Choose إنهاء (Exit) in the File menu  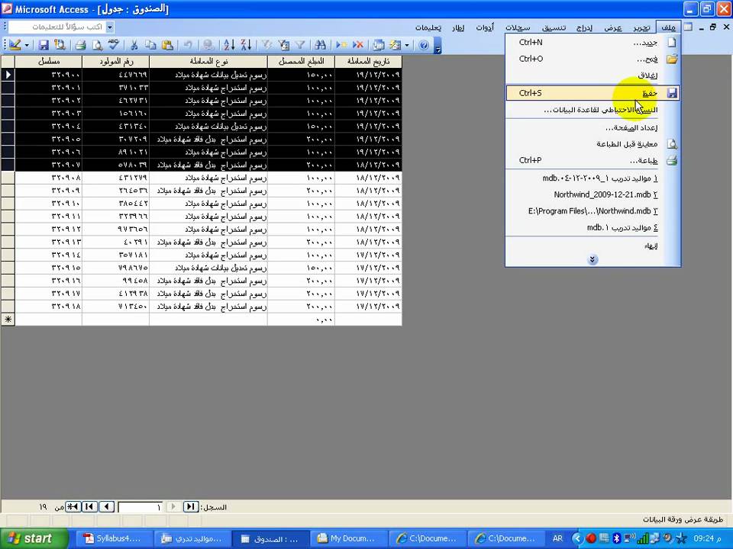[593, 246]
